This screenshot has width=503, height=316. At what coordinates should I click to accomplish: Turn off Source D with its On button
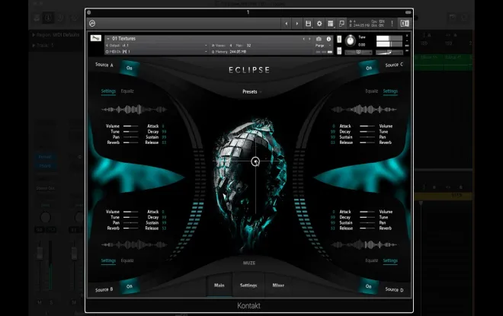368,286
